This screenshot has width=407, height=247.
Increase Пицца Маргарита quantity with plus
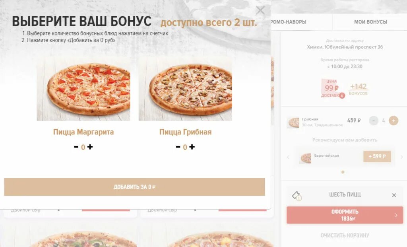click(x=90, y=147)
